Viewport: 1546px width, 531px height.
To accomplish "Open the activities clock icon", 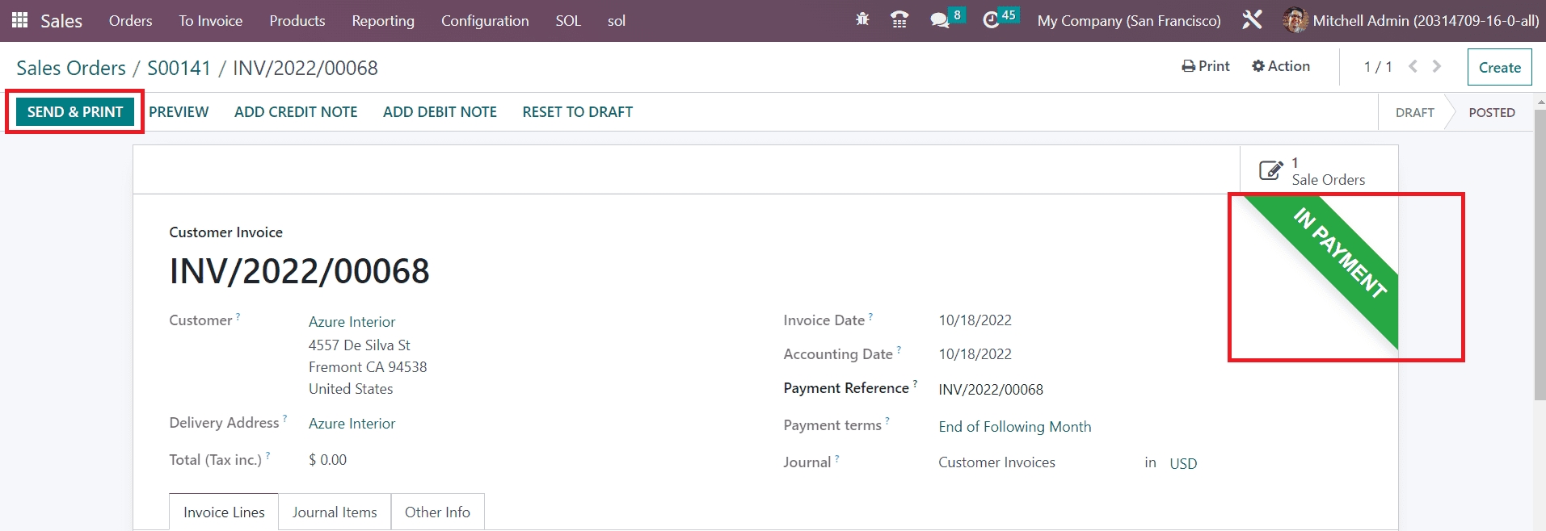I will pyautogui.click(x=991, y=20).
